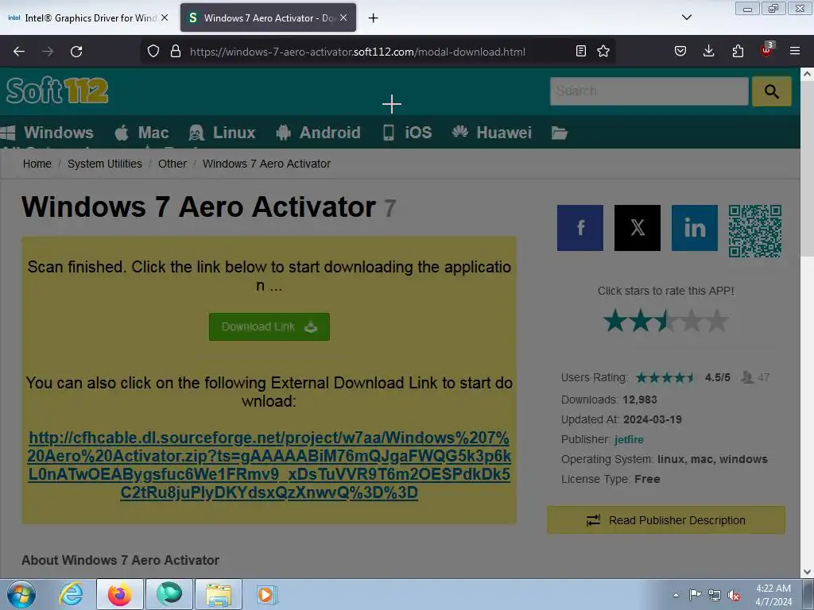Open the Android category menu
The image size is (814, 610).
pyautogui.click(x=319, y=133)
